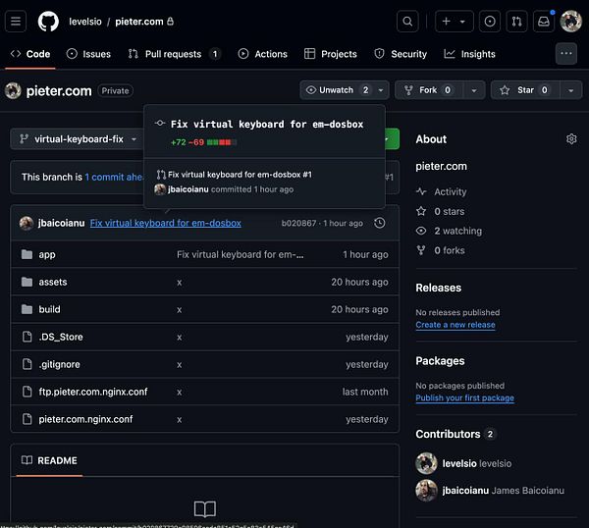This screenshot has width=589, height=528.
Task: Open ftp.pieter.com.nginx.conf file
Action: click(93, 392)
